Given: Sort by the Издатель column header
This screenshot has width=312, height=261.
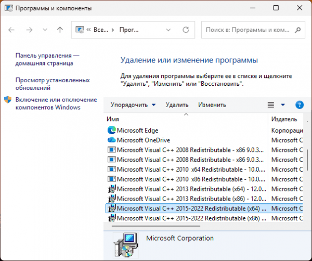Looking at the screenshot, I should [x=285, y=119].
